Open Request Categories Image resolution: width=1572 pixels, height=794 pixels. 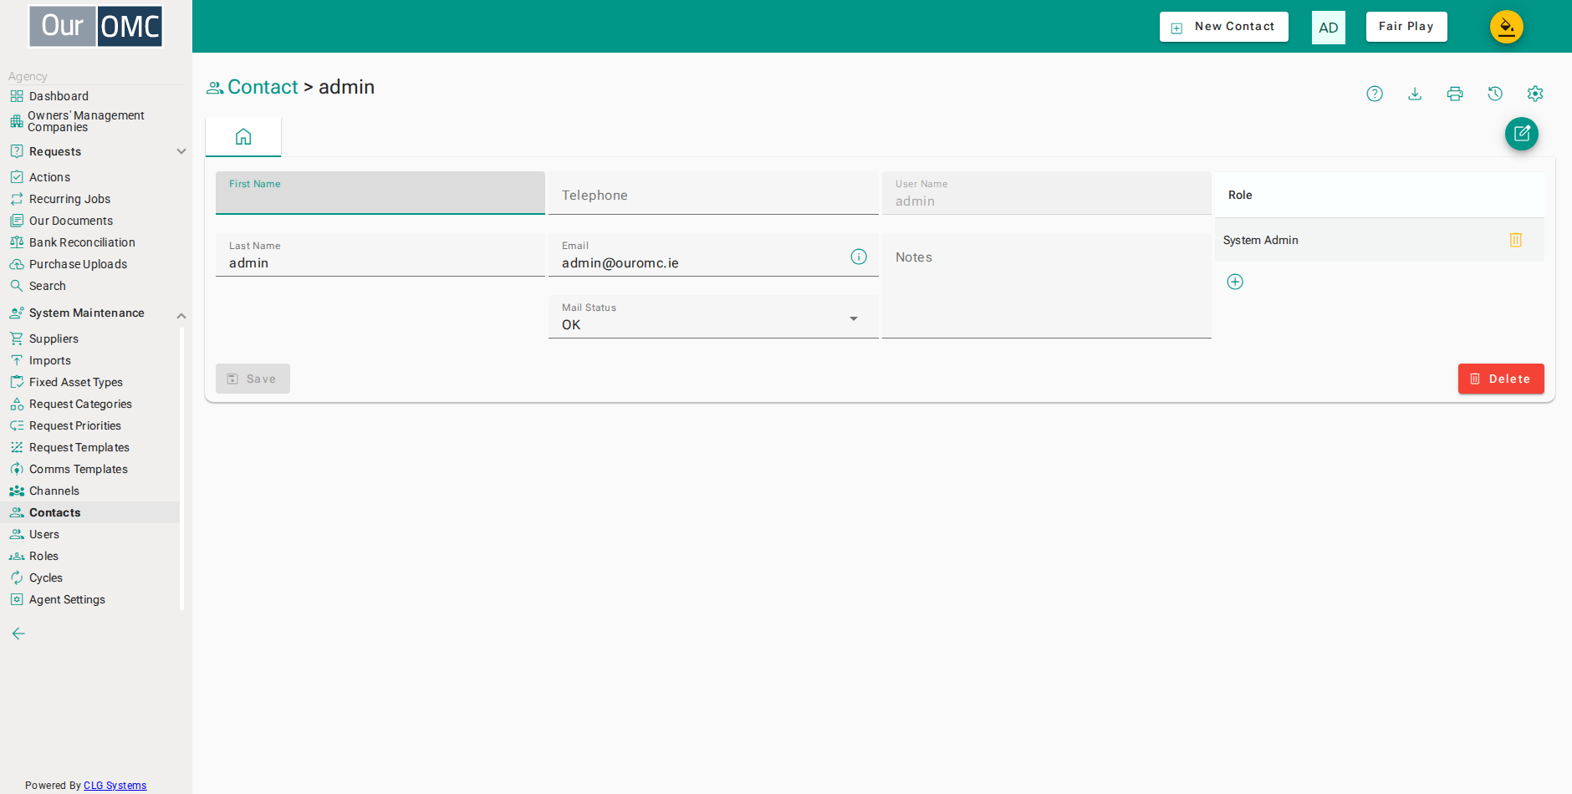pyautogui.click(x=80, y=404)
